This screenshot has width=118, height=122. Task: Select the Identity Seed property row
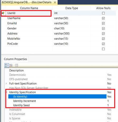point(60,105)
